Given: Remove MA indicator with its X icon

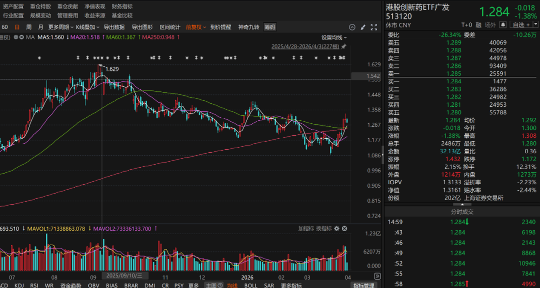Looking at the screenshot, I should 21,37.
